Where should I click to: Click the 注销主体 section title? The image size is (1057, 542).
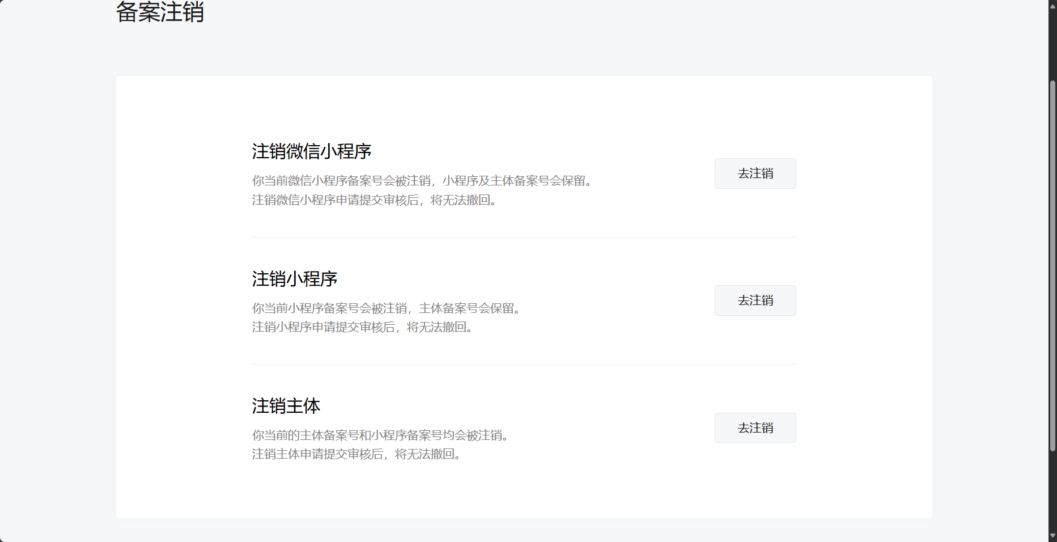pos(286,406)
